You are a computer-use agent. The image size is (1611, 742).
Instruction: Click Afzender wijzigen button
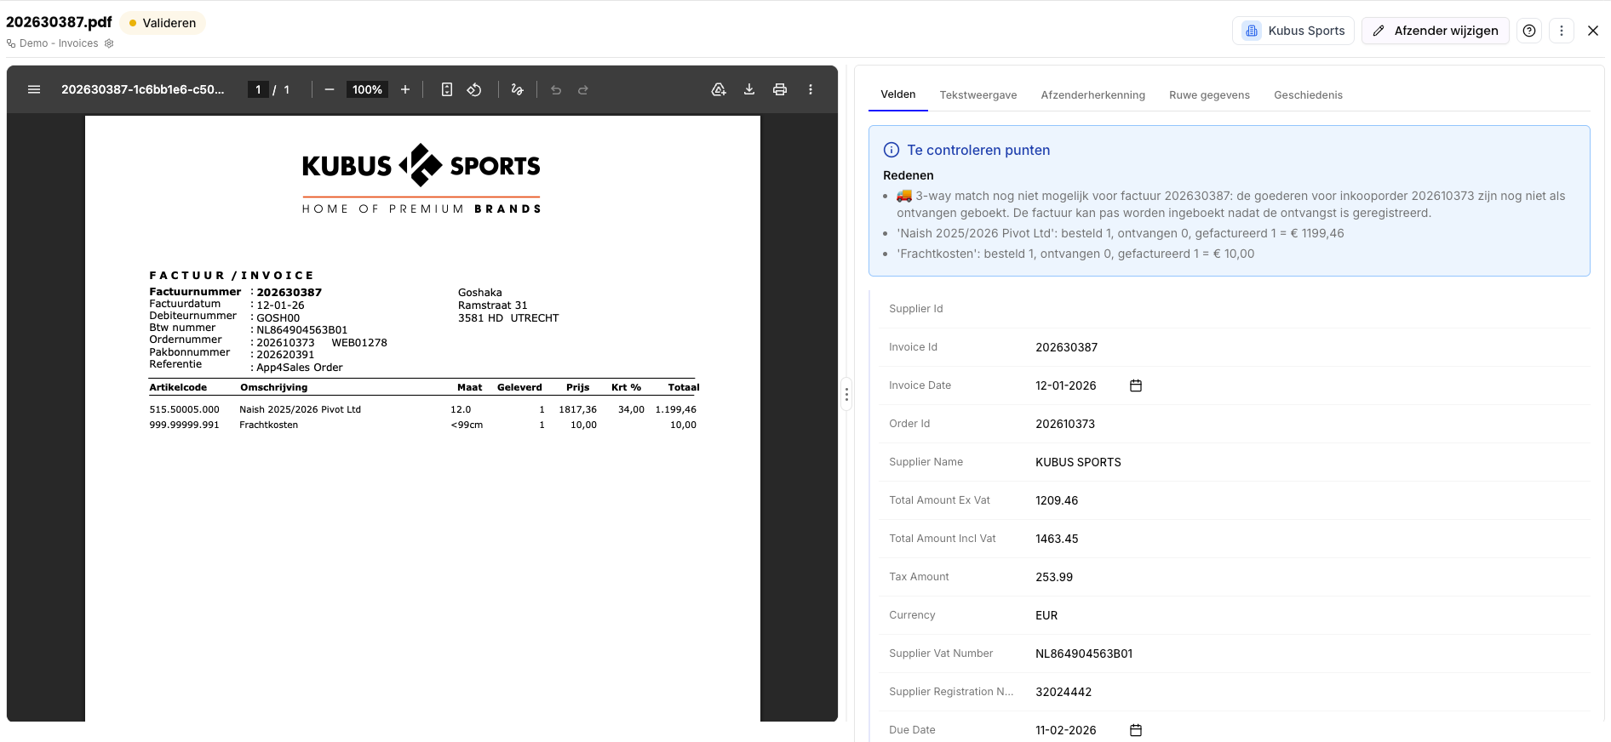(1436, 31)
